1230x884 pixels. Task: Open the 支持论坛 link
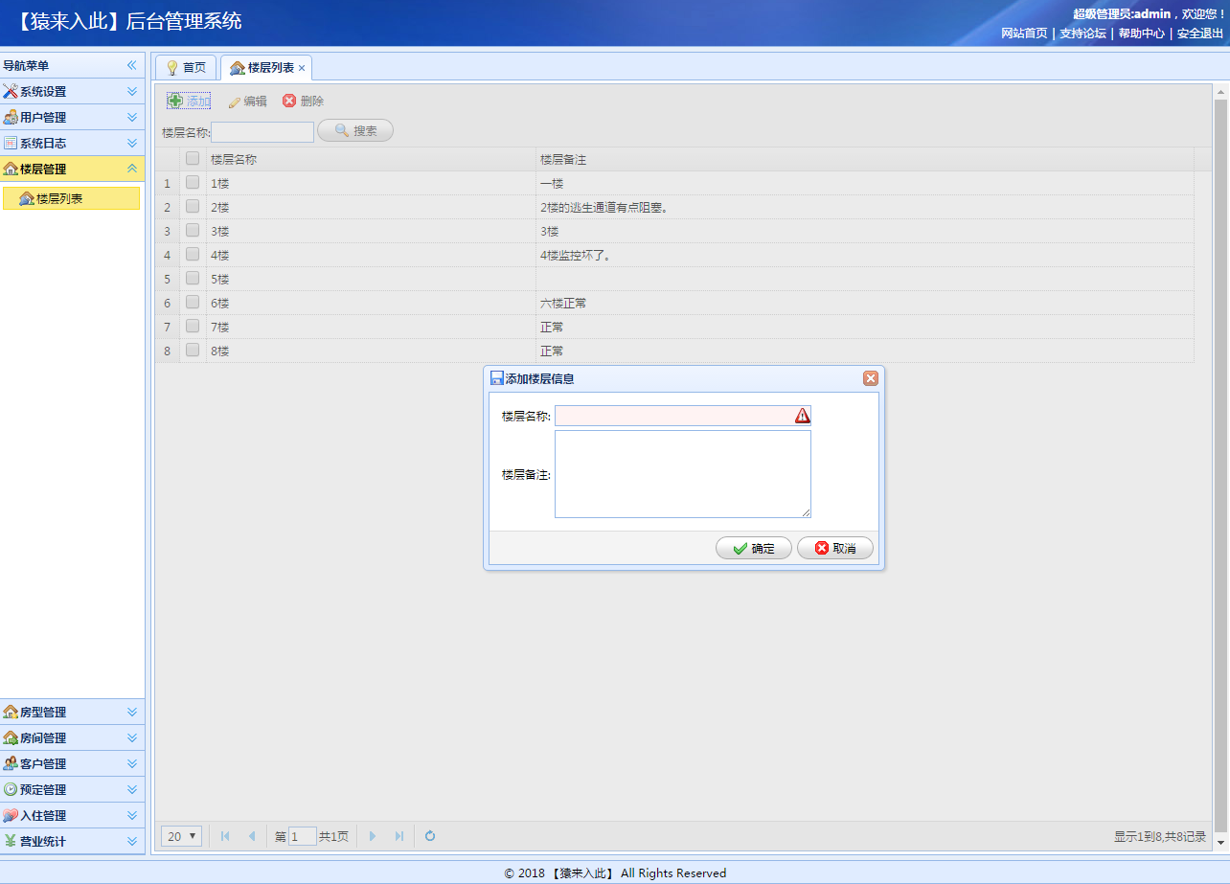click(1082, 33)
